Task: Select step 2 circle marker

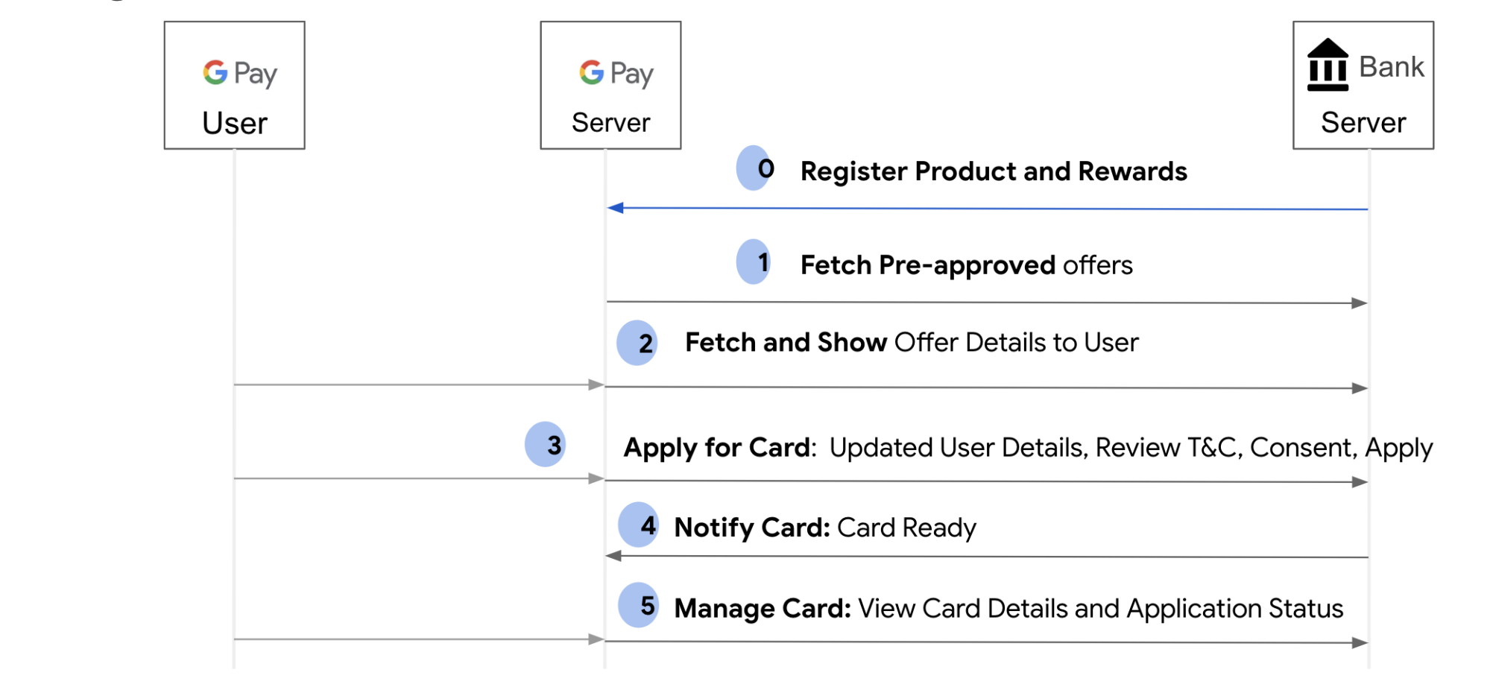Action: pos(637,343)
